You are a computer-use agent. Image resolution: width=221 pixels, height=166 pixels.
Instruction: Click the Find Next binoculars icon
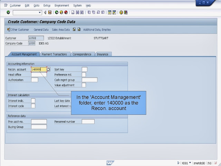pyautogui.click(x=82, y=12)
